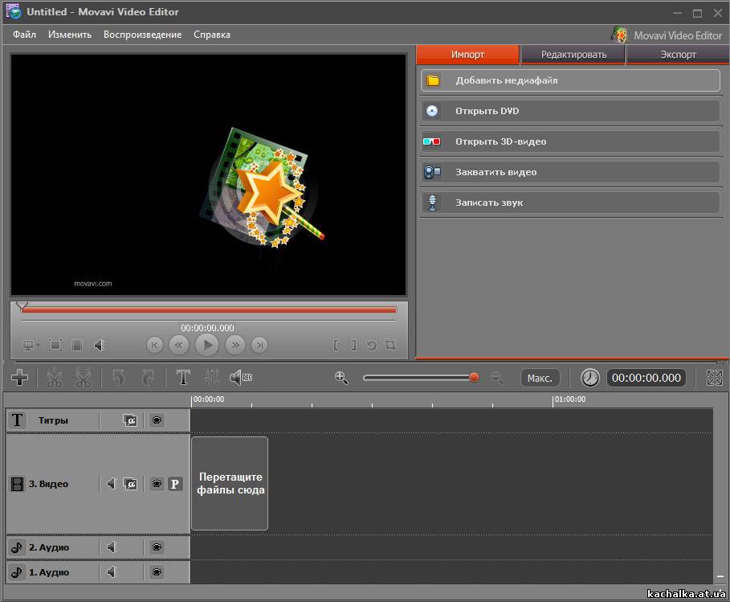Switch to the Экспорт tab
Screen dimensions: 730x602
point(678,55)
